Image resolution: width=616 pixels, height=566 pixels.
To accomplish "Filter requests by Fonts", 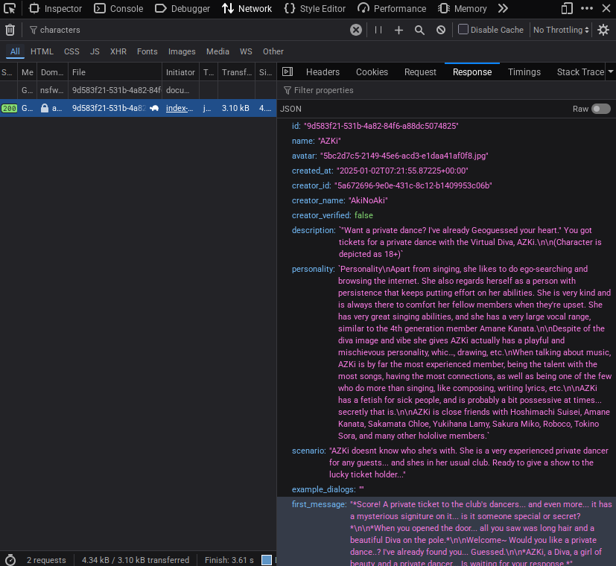I will click(x=147, y=51).
